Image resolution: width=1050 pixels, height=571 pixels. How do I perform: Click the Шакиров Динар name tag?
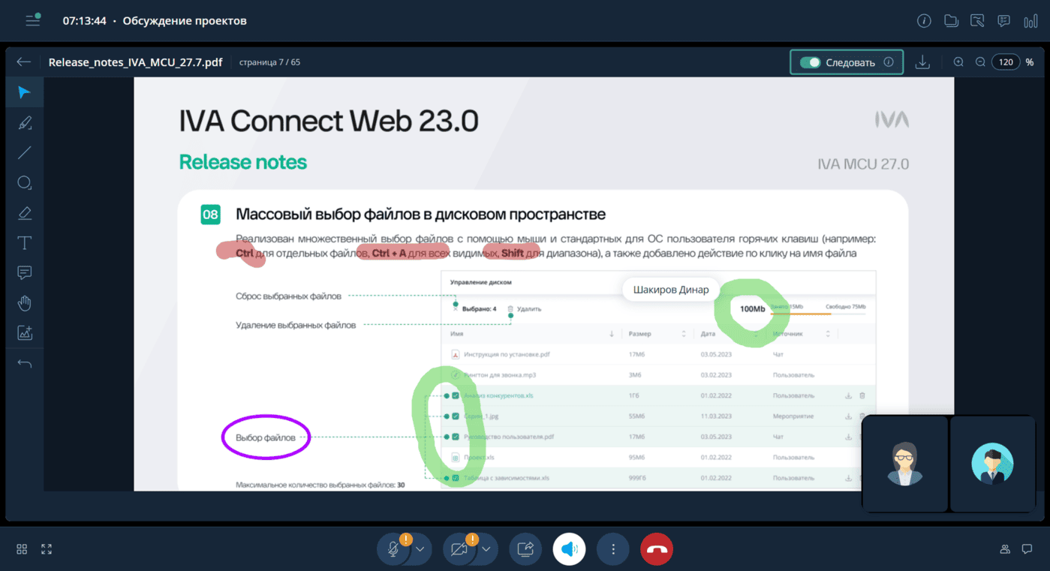point(671,290)
